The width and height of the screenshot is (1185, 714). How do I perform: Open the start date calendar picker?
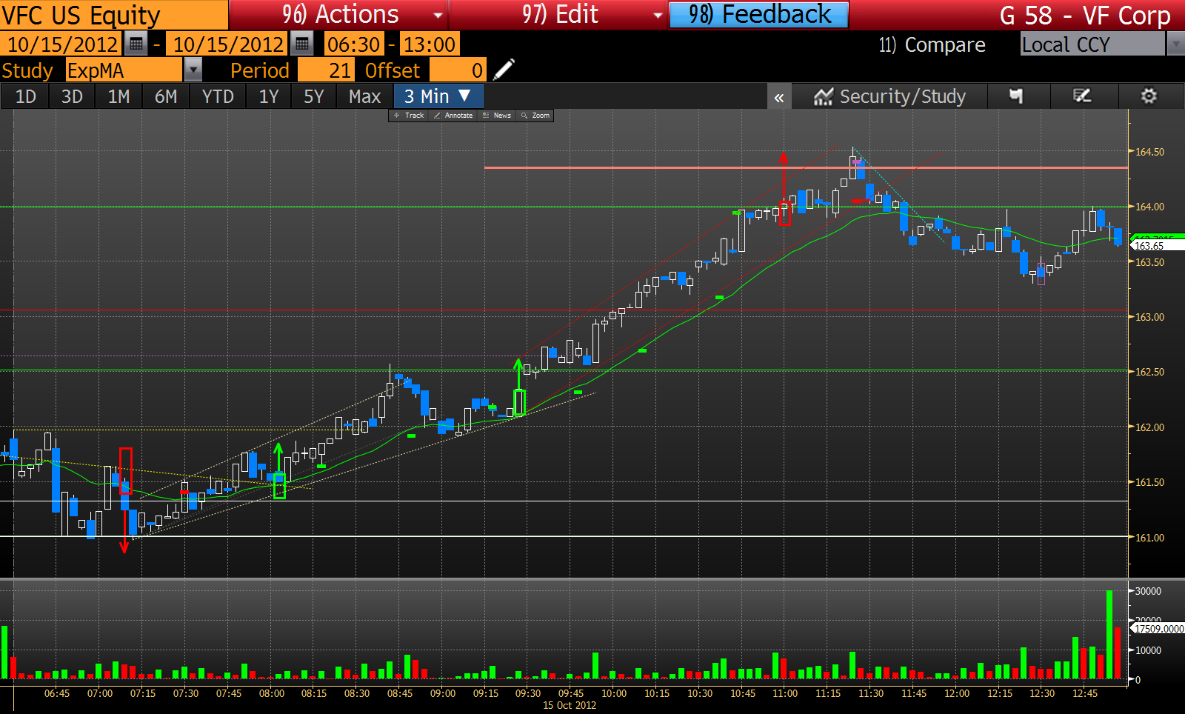pyautogui.click(x=136, y=44)
